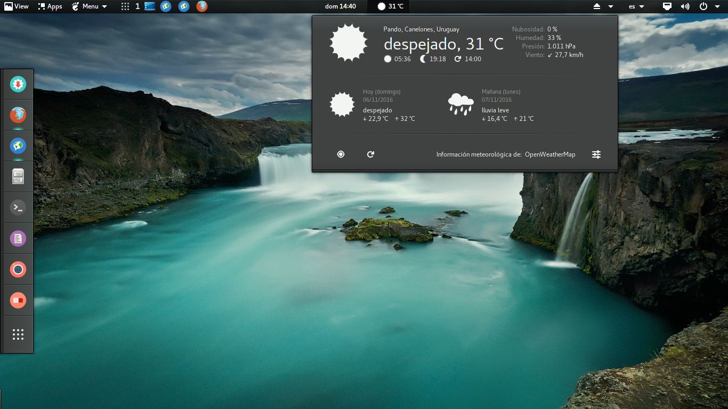Click the lluvia leve forecast description

(495, 110)
